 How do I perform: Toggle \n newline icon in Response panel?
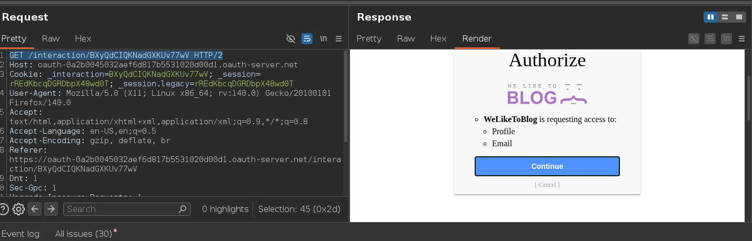click(x=727, y=38)
